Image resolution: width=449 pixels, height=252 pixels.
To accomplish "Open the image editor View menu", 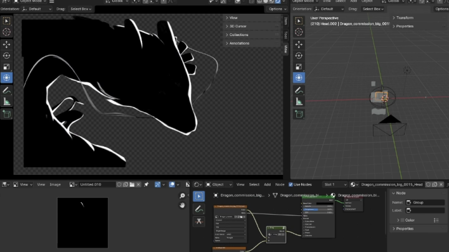I will coord(41,185).
